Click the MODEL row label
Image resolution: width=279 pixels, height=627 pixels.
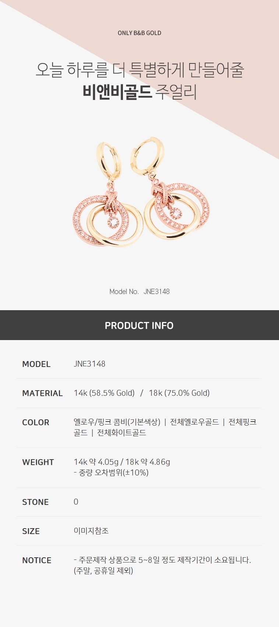coord(36,364)
